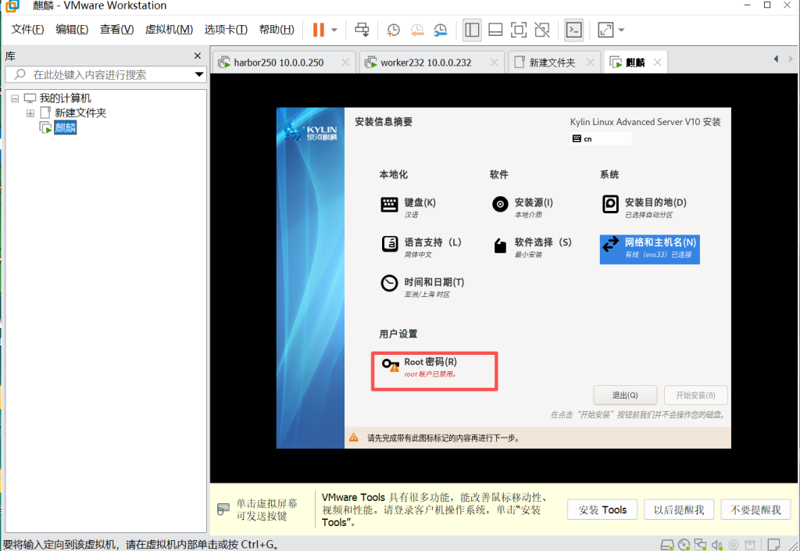Click the library search input field
Screen dimensions: 800x551
102,75
